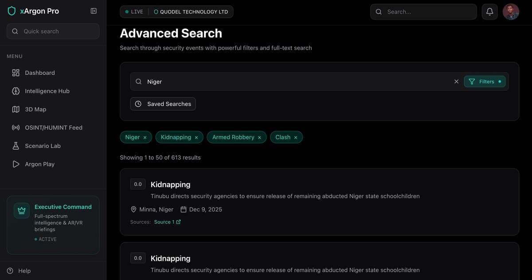Remove the Niger filter chip
This screenshot has width=532, height=280.
[145, 138]
